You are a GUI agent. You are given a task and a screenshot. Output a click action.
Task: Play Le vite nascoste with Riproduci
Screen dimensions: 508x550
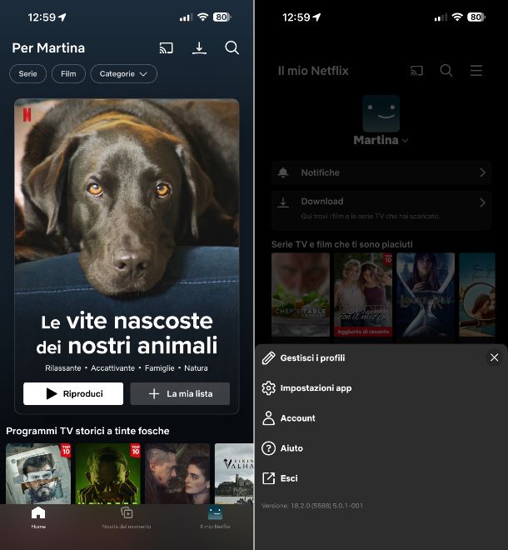pos(73,393)
